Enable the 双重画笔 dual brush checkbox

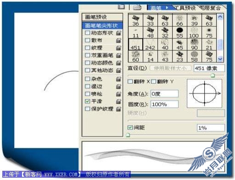click(87, 55)
